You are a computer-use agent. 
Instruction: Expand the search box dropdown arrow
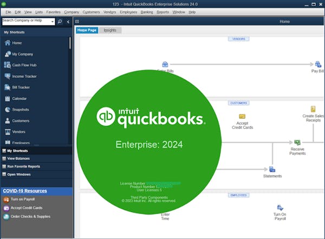(53, 22)
